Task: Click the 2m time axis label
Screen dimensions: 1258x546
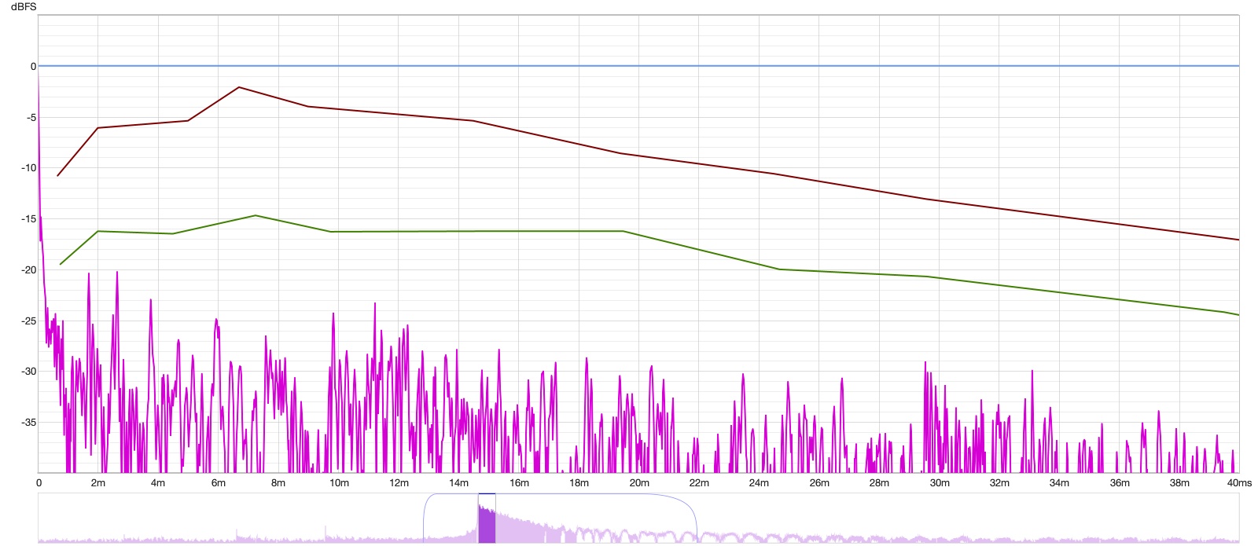Action: point(98,482)
